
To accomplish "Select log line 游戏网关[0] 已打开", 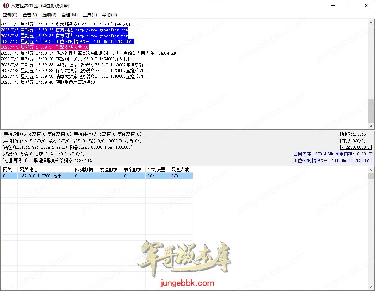I will pos(68,59).
